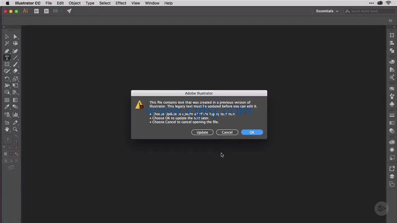Select the Rotate tool
Image resolution: width=397 pixels, height=223 pixels.
tap(7, 79)
